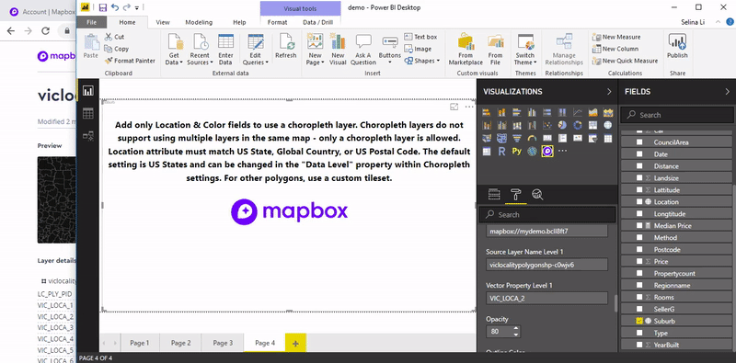The width and height of the screenshot is (736, 363).
Task: Check the Date field checkbox
Action: point(639,153)
